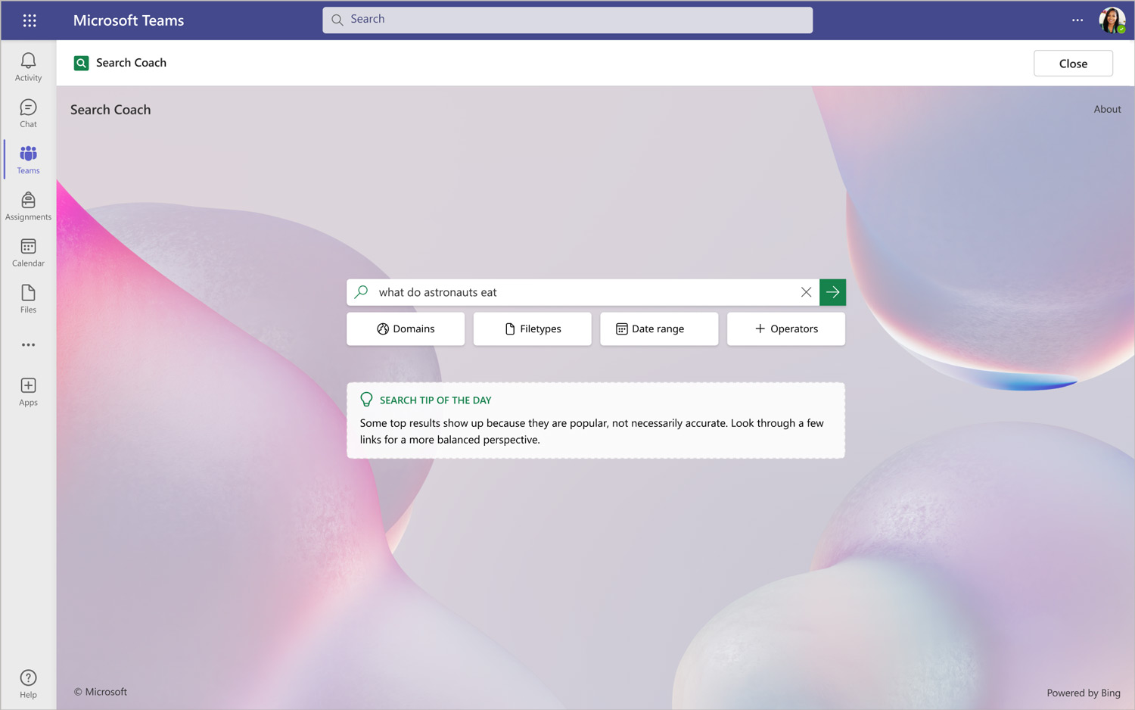1135x710 pixels.
Task: Clear the Search Coach query text
Action: point(806,292)
